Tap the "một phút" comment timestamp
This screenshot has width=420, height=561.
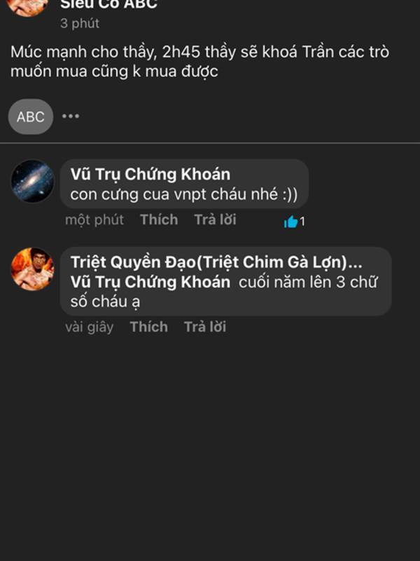pyautogui.click(x=94, y=219)
